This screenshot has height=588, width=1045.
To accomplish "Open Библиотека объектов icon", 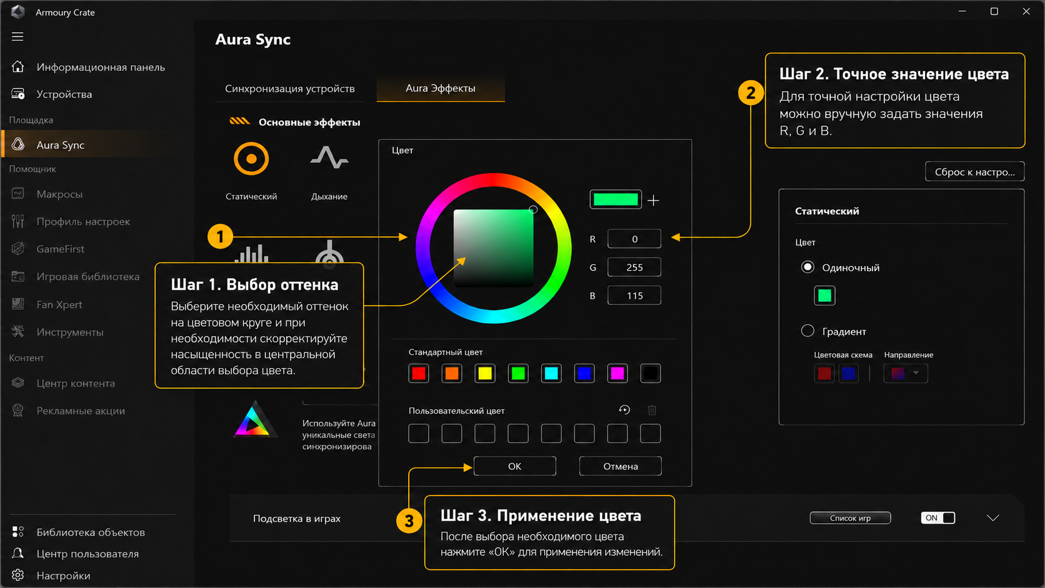I will pyautogui.click(x=18, y=532).
